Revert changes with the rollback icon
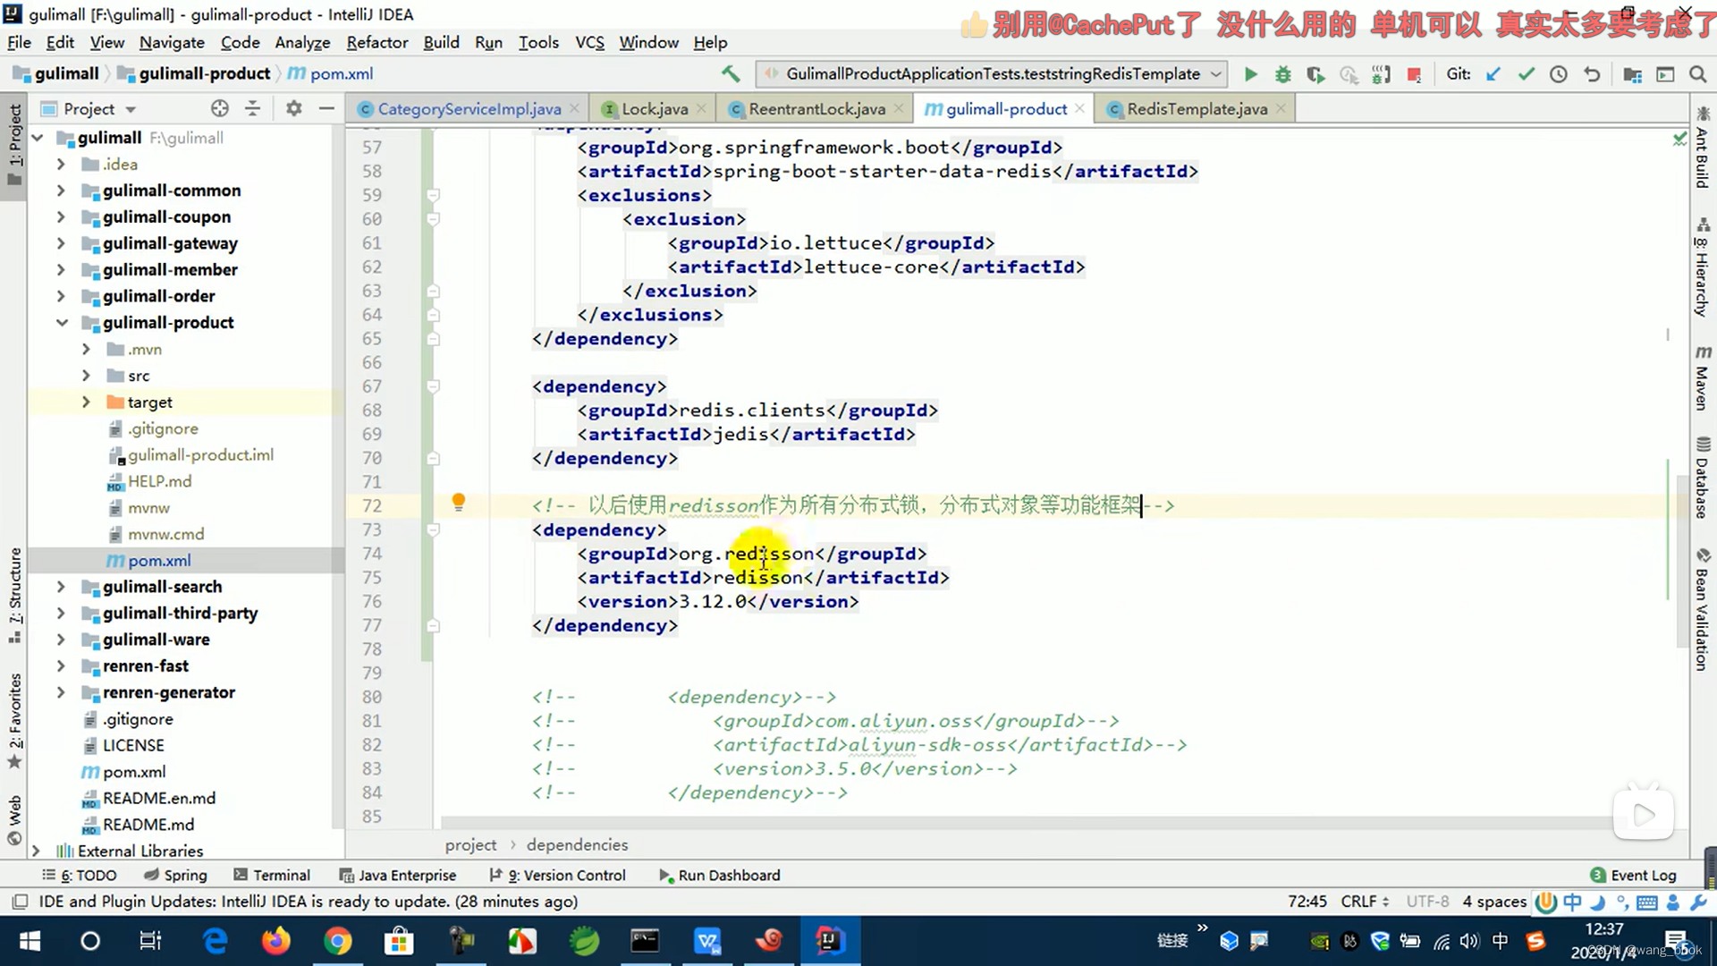Viewport: 1717px width, 966px height. 1592,74
